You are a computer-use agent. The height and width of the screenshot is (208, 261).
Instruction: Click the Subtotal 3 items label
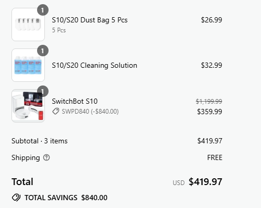click(40, 141)
